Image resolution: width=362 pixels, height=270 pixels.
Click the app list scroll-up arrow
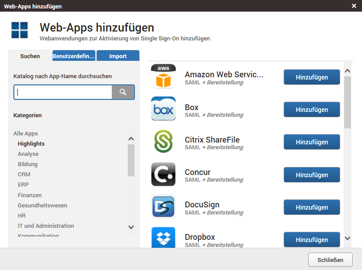(347, 71)
